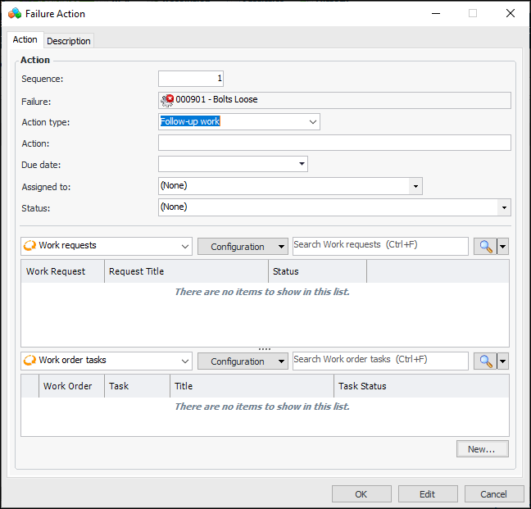Open the Work requests Configuration menu
Image resolution: width=531 pixels, height=509 pixels.
point(243,246)
